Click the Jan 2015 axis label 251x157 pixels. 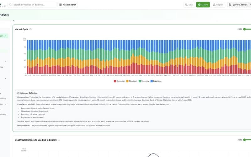click(x=28, y=75)
